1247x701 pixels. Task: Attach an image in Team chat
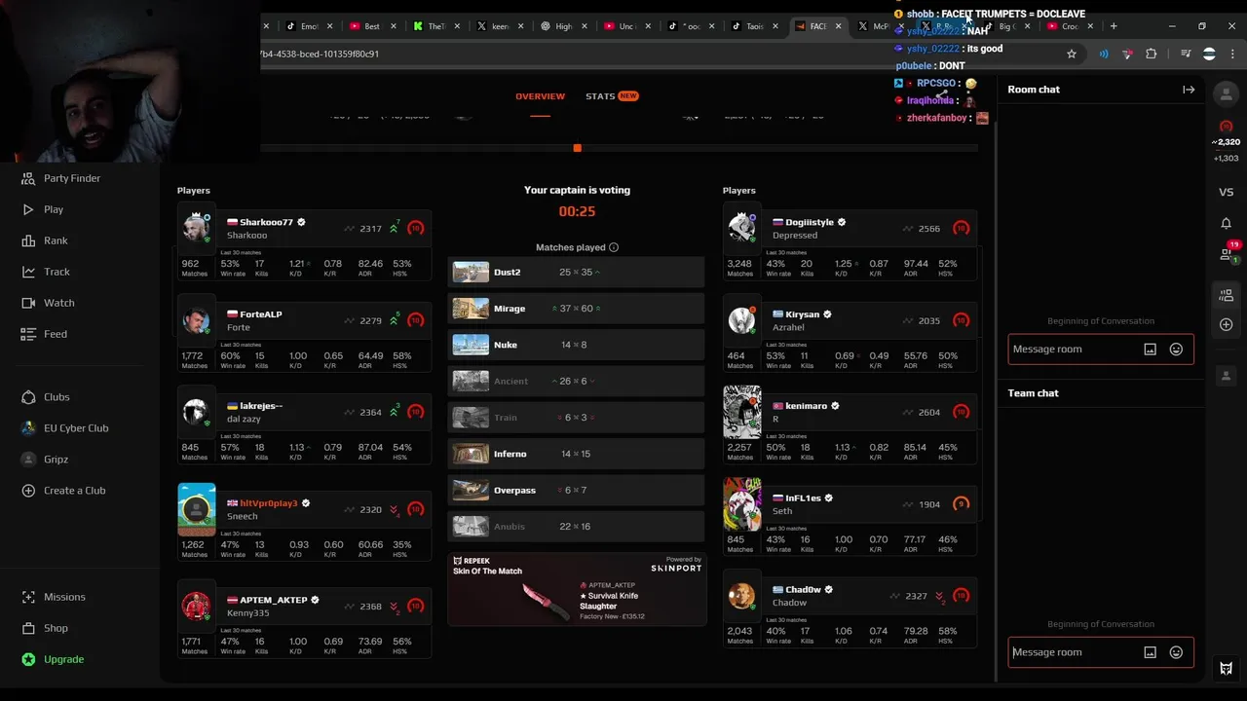pyautogui.click(x=1150, y=652)
